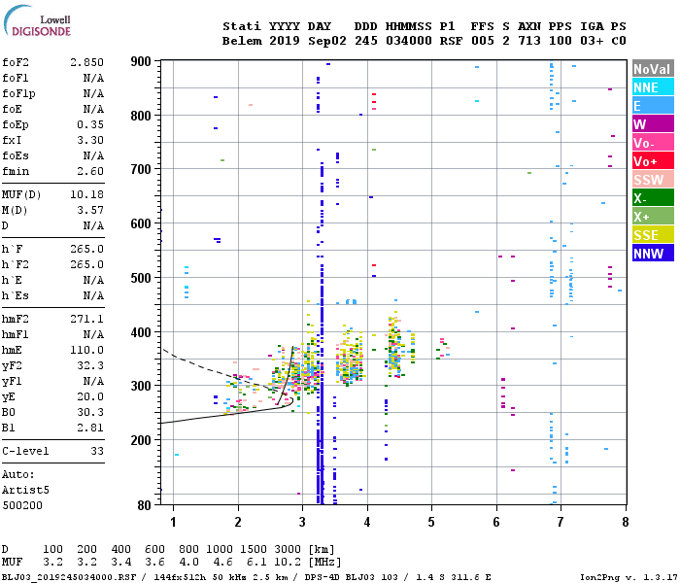Select the SSW legend swatch

coord(653,180)
